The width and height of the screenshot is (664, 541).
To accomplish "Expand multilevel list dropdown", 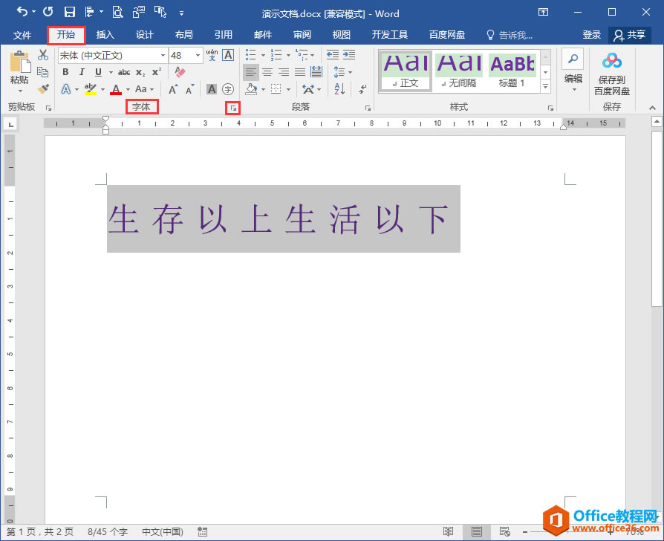I will point(313,55).
